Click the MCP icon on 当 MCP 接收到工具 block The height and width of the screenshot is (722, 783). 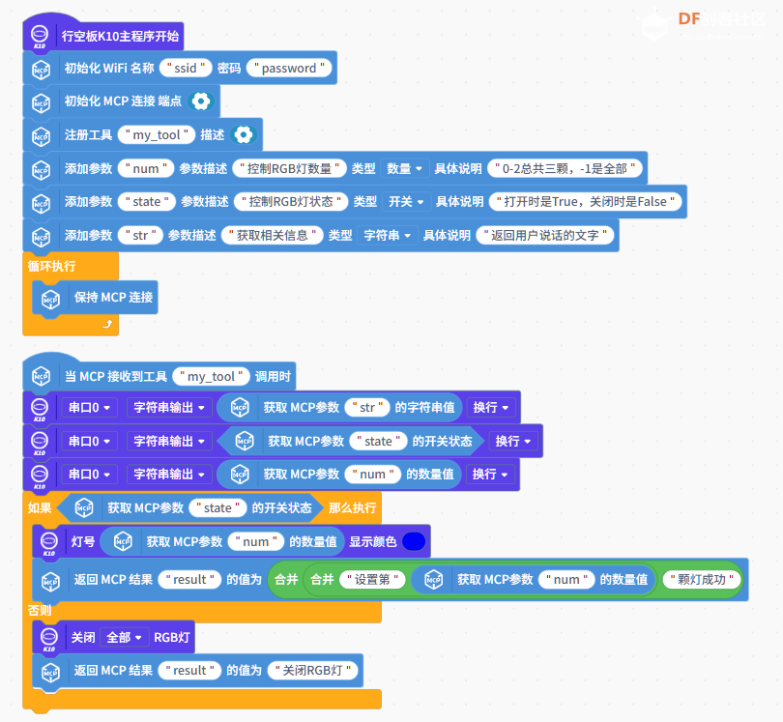41,376
